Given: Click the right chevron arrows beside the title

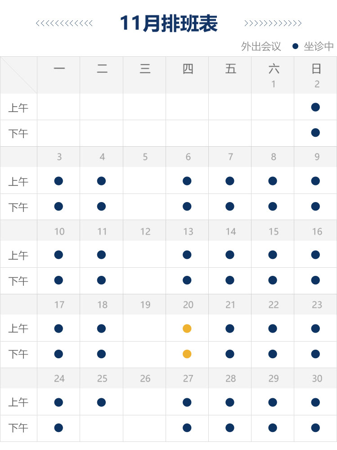Looking at the screenshot, I should pos(273,23).
